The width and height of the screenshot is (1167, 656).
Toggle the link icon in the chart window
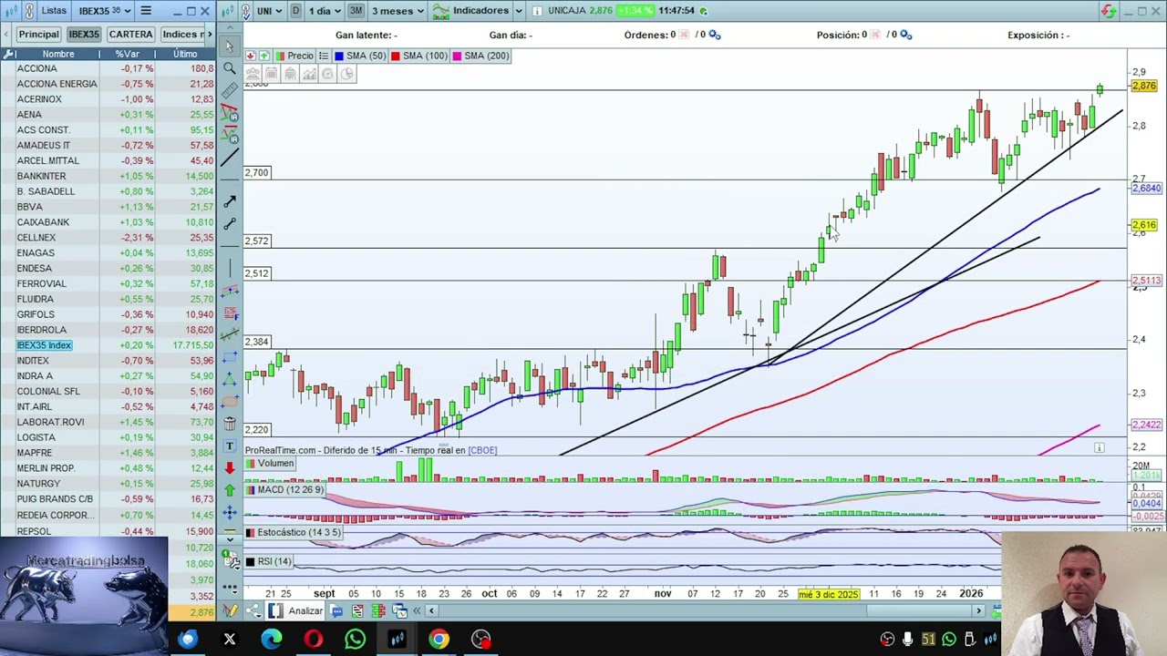[247, 11]
